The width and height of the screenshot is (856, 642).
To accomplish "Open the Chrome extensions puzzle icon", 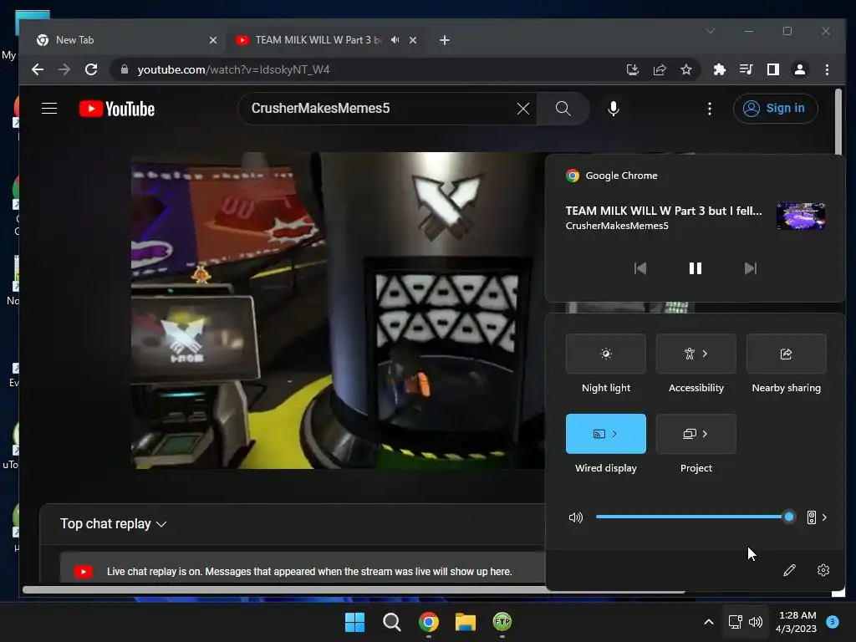I will pyautogui.click(x=720, y=69).
